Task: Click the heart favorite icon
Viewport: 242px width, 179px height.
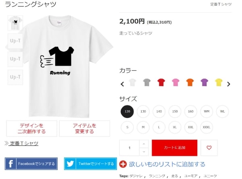Action: click(x=209, y=148)
